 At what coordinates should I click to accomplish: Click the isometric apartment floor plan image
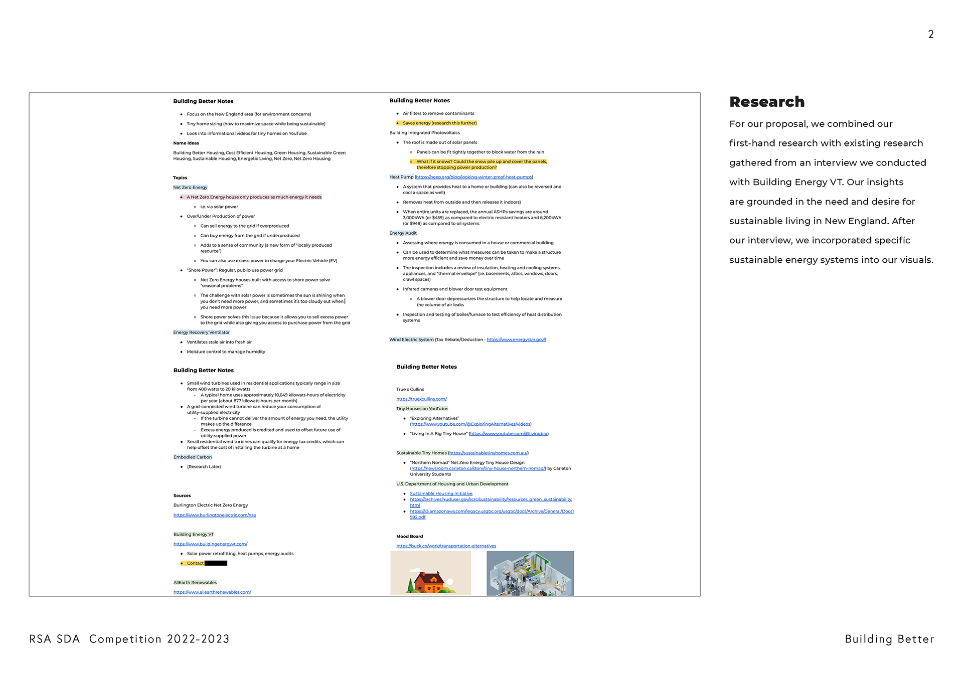point(530,573)
